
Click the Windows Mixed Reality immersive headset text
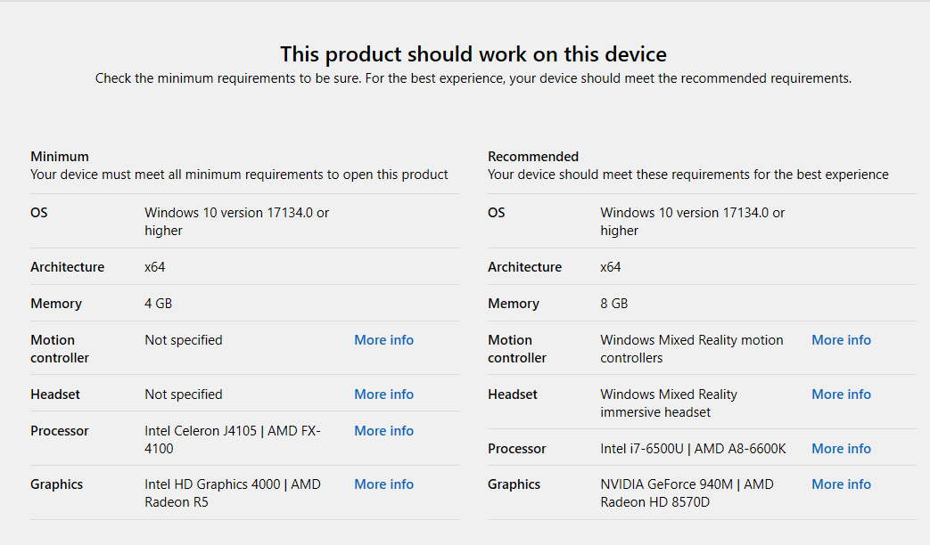click(669, 403)
